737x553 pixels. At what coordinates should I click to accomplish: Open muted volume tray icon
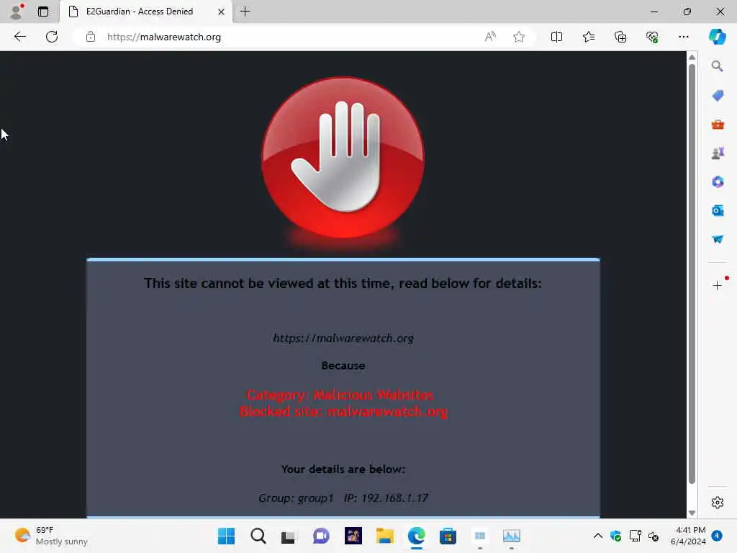click(654, 536)
